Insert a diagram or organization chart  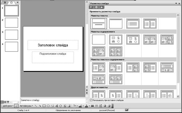[x=60, y=106]
